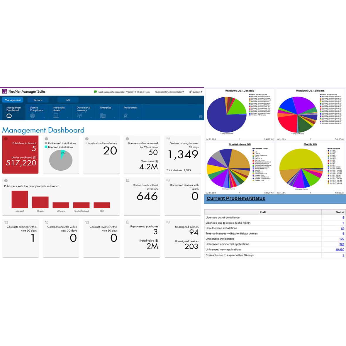
Task: Click the Current Problems/Status heading link
Action: click(236, 199)
